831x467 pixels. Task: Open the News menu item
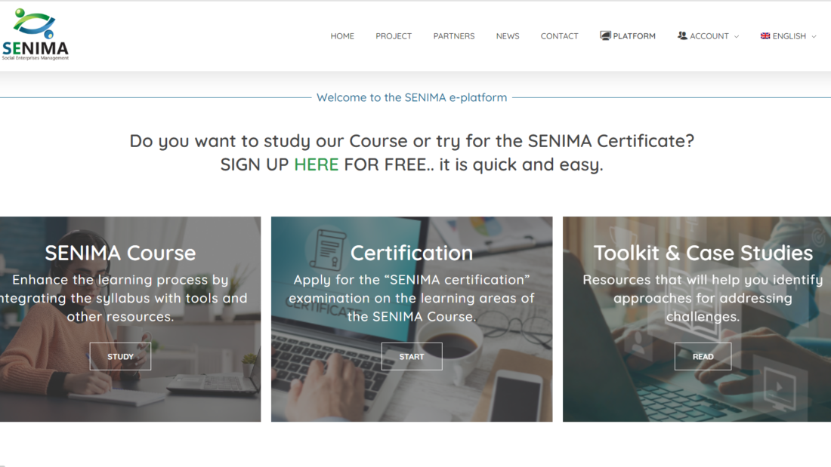tap(508, 36)
